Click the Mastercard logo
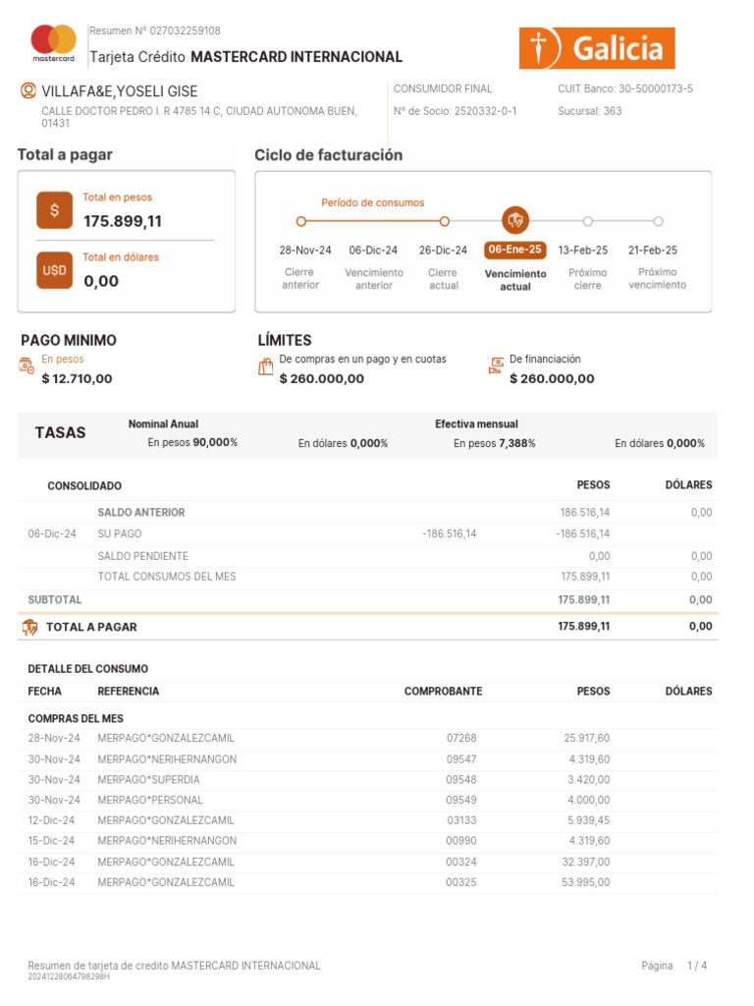Screen dimensions: 754x1006 tap(54, 43)
